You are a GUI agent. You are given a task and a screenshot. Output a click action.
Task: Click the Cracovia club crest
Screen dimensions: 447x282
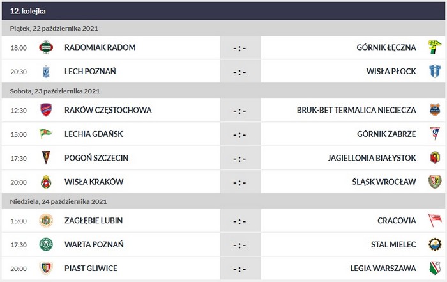click(435, 221)
